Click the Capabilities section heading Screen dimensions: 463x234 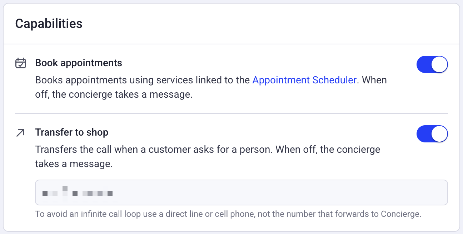[x=49, y=24]
